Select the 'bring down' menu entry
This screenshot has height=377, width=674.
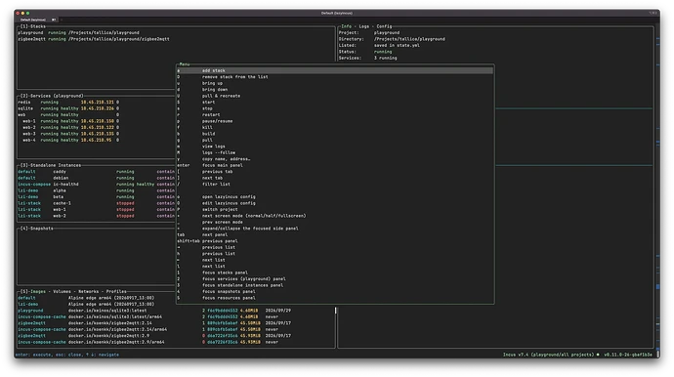tap(335, 90)
